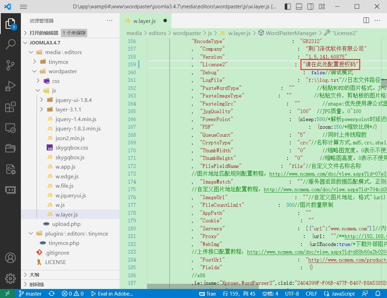Toggle the secondary sidebar layout button

[310, 7]
